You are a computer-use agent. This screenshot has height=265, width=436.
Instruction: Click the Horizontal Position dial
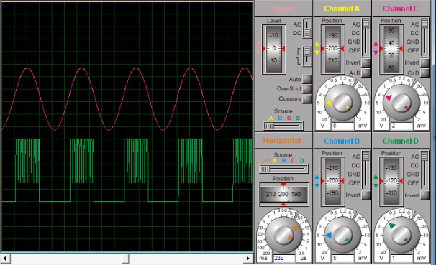pyautogui.click(x=283, y=194)
